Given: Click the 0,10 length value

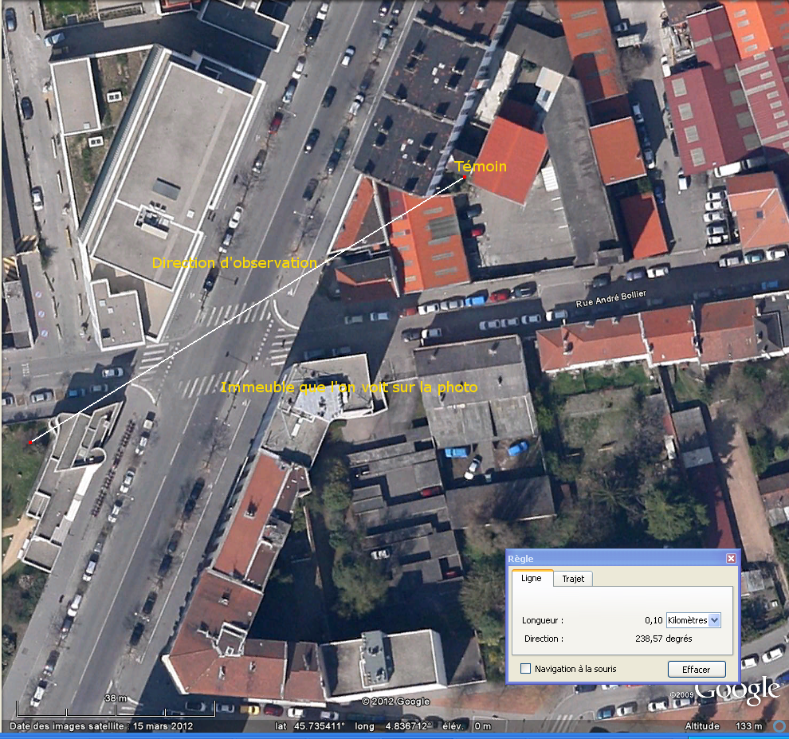Looking at the screenshot, I should click(653, 620).
